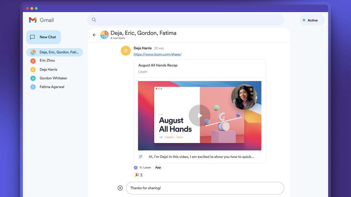Click the 'August All Hands Recap' title

pyautogui.click(x=158, y=65)
